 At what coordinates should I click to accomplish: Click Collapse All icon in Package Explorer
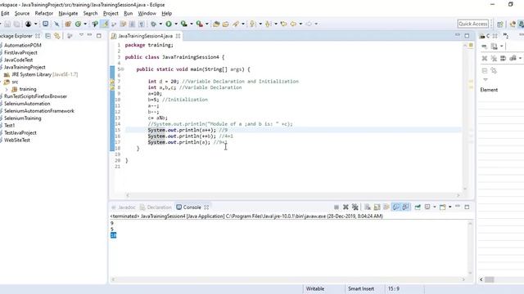click(x=48, y=36)
